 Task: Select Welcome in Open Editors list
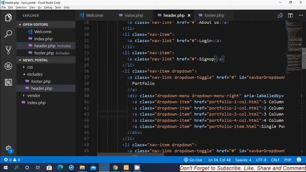pyautogui.click(x=46, y=32)
